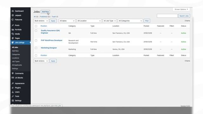Screen dimensions: 203x114
Task: Open Categories submenu item
Action: point(16,54)
